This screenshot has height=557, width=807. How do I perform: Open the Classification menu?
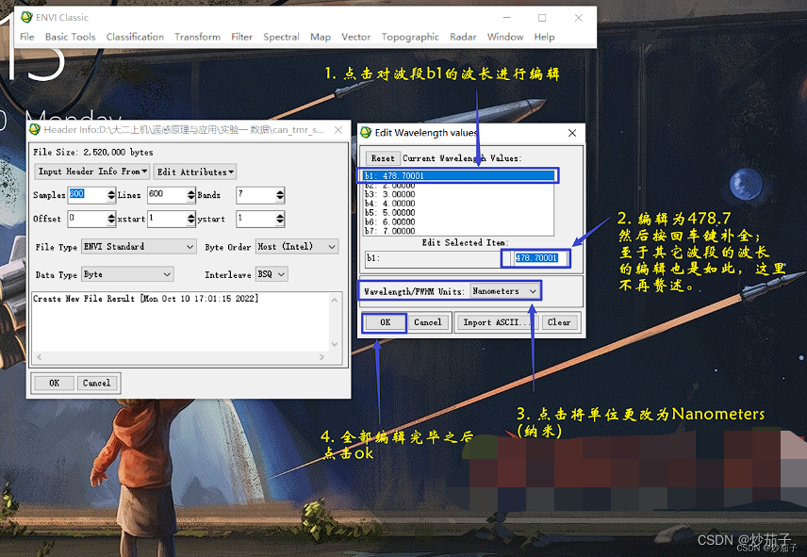135,37
